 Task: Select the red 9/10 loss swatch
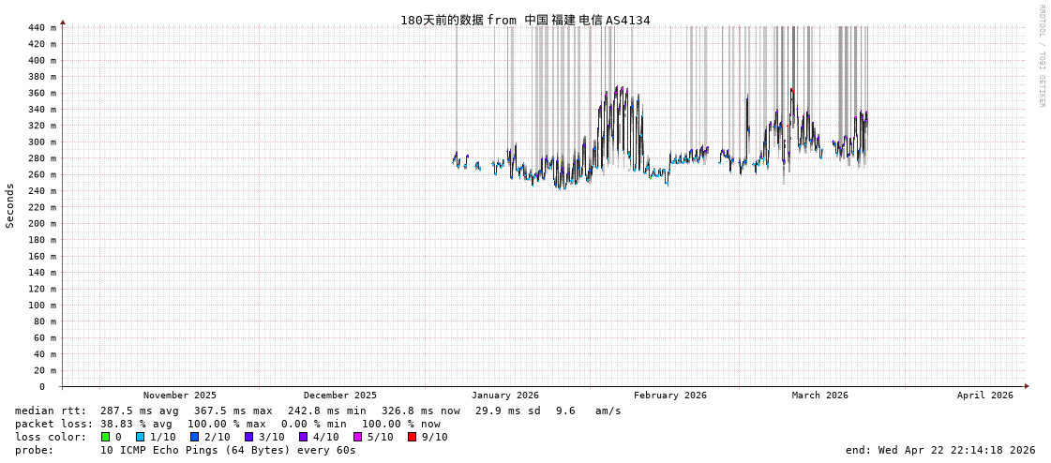point(412,437)
